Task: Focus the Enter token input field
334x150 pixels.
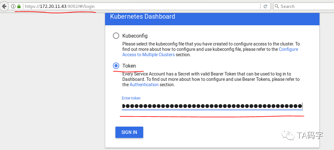Action: [212, 106]
